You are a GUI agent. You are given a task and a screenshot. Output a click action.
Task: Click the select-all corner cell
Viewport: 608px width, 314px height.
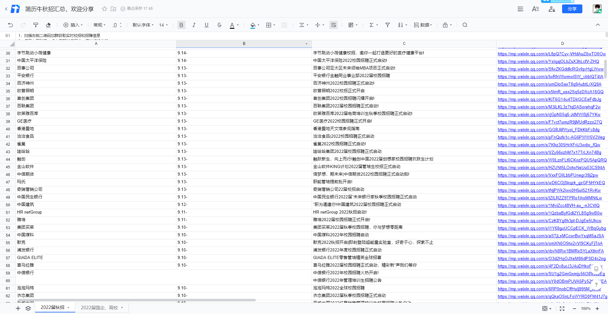pyautogui.click(x=8, y=44)
